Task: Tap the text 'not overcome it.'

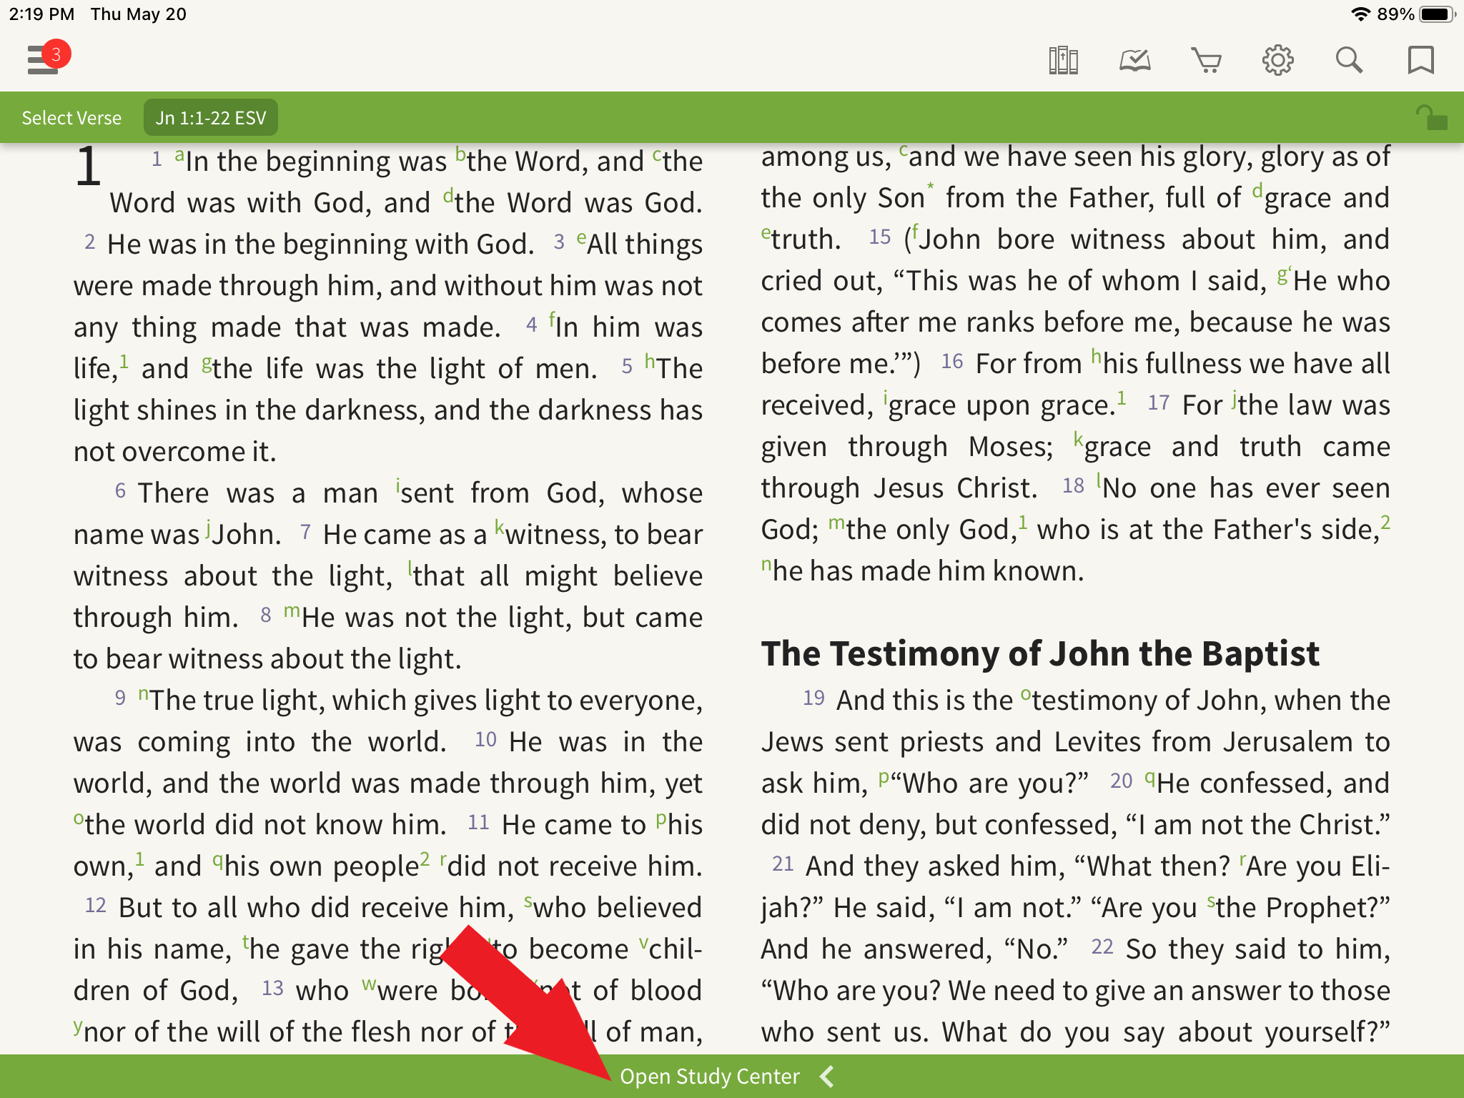Action: (175, 452)
